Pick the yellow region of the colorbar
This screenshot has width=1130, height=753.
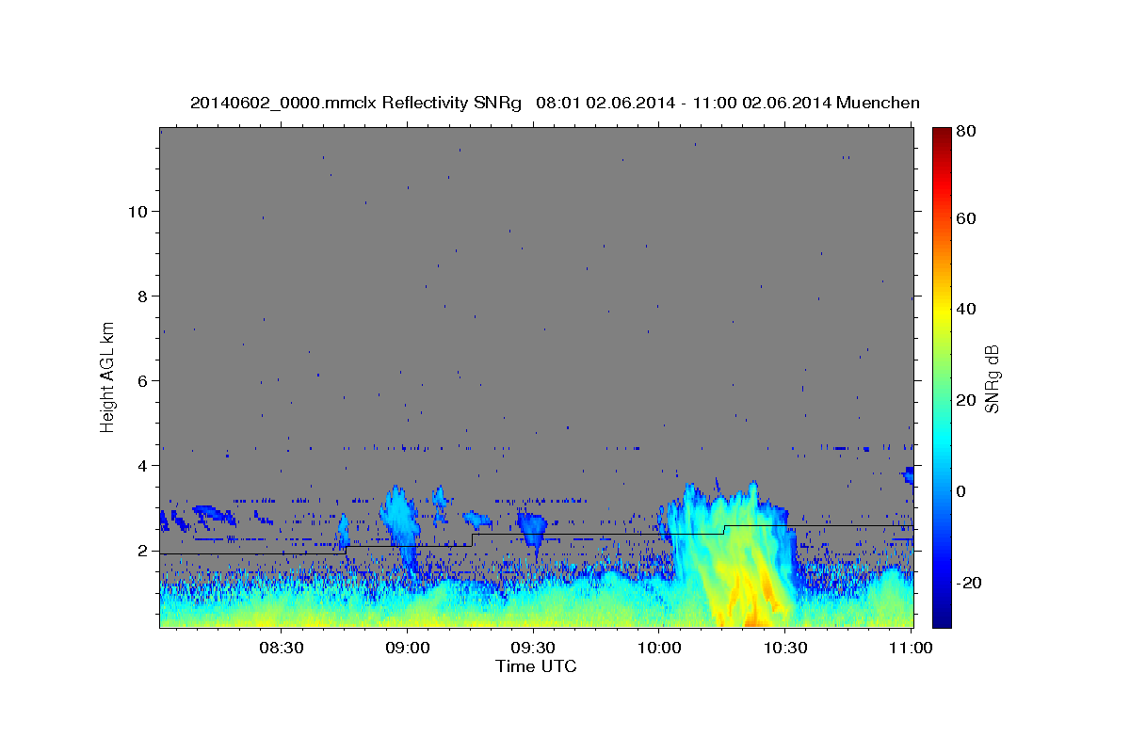941,311
